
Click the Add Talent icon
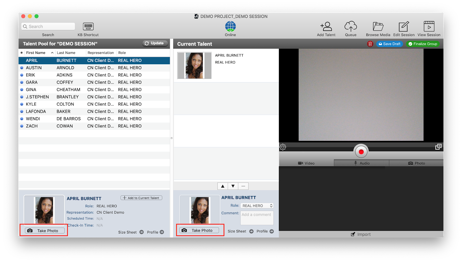pos(326,27)
